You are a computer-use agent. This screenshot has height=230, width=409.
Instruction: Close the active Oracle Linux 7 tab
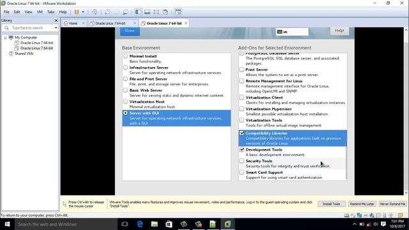tap(186, 23)
